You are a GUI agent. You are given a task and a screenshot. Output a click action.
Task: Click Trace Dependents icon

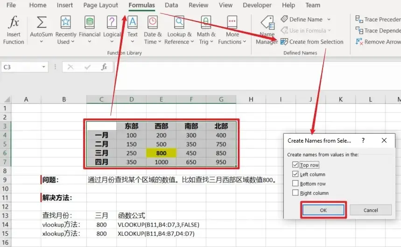359,30
